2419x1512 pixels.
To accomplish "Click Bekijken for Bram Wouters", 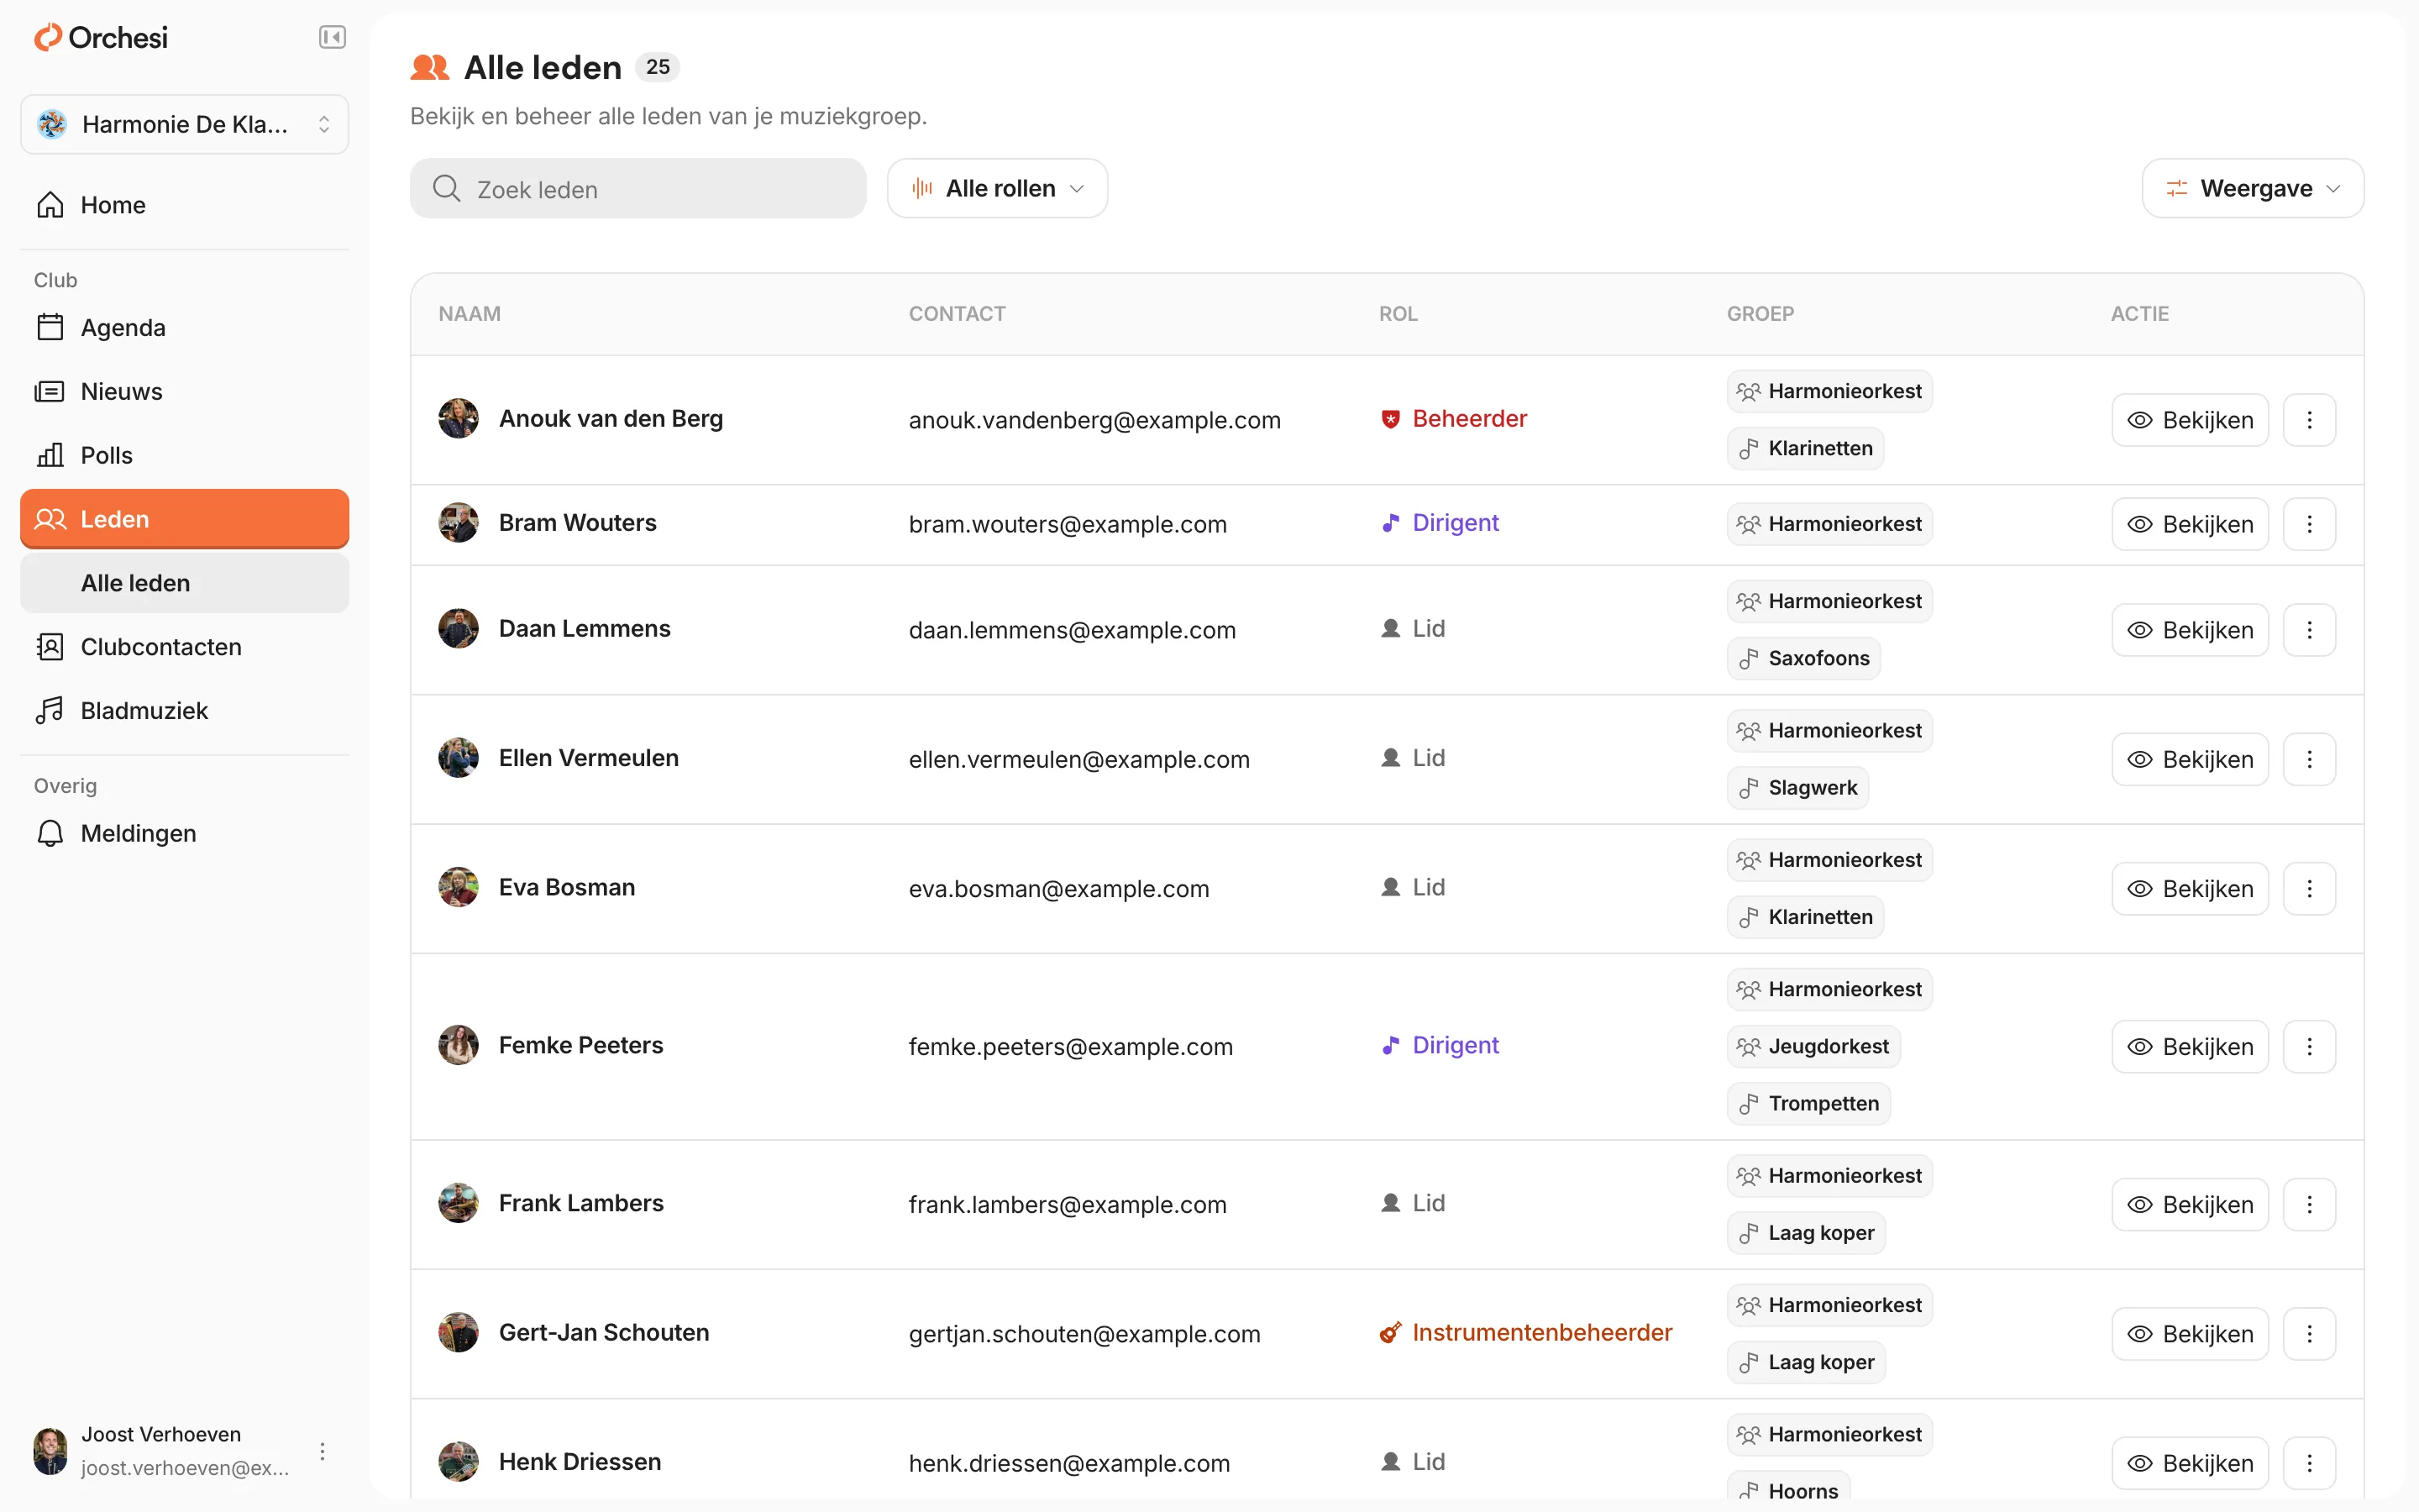I will [2190, 524].
